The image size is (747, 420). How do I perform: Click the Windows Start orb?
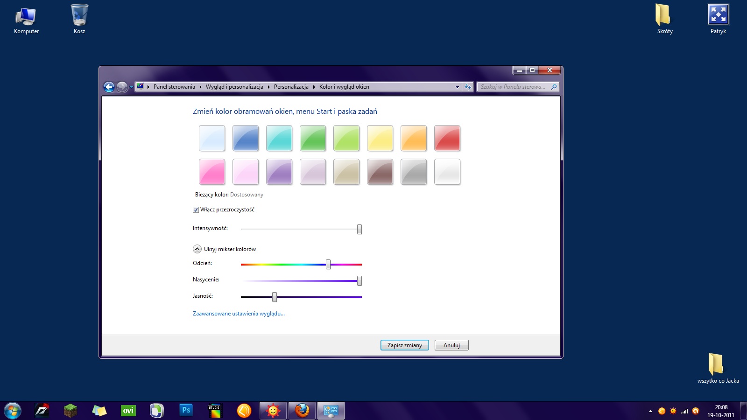(x=13, y=411)
